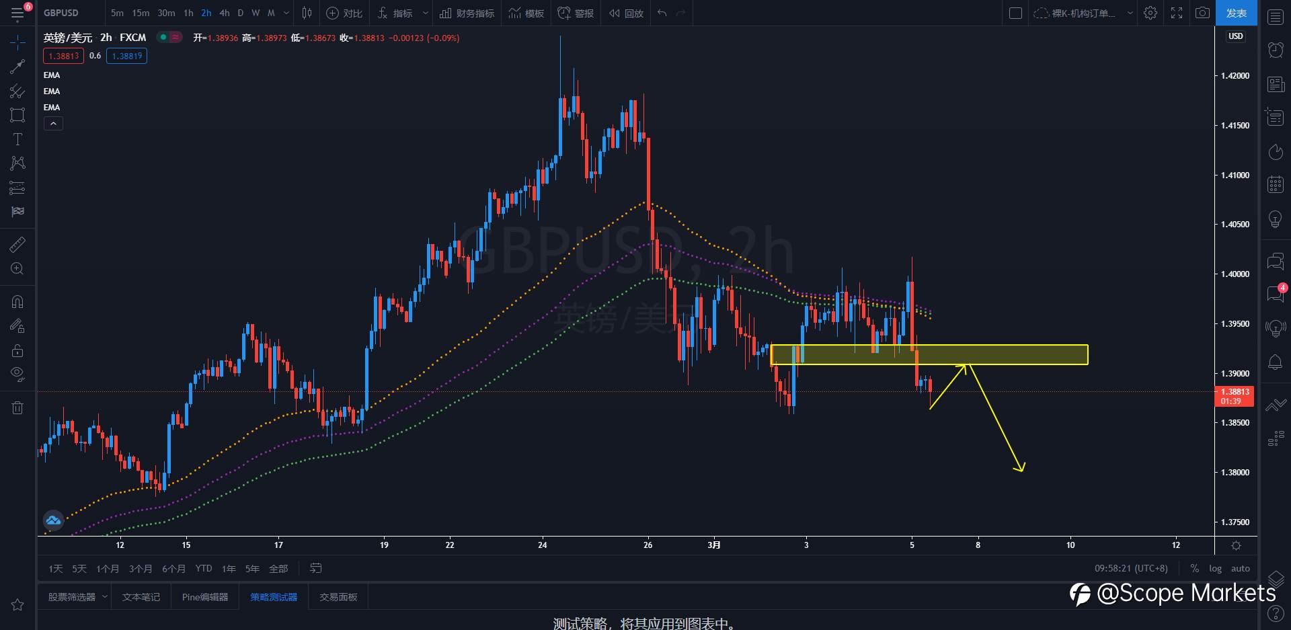This screenshot has height=630, width=1291.
Task: Lock all drawing tools
Action: pyautogui.click(x=17, y=350)
